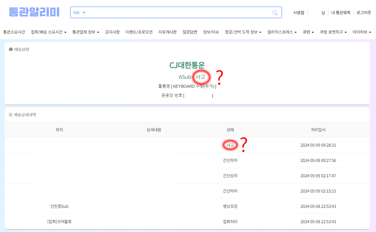Click the 상태 column header
The width and height of the screenshot is (376, 232).
click(230, 130)
